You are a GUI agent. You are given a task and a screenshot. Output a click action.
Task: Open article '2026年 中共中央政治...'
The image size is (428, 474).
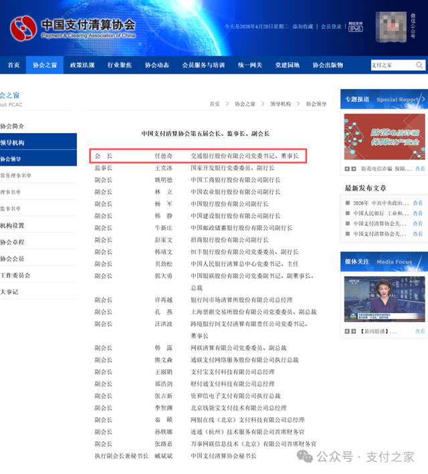(x=381, y=203)
